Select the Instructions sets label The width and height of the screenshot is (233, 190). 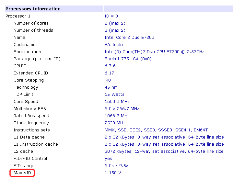point(32,130)
